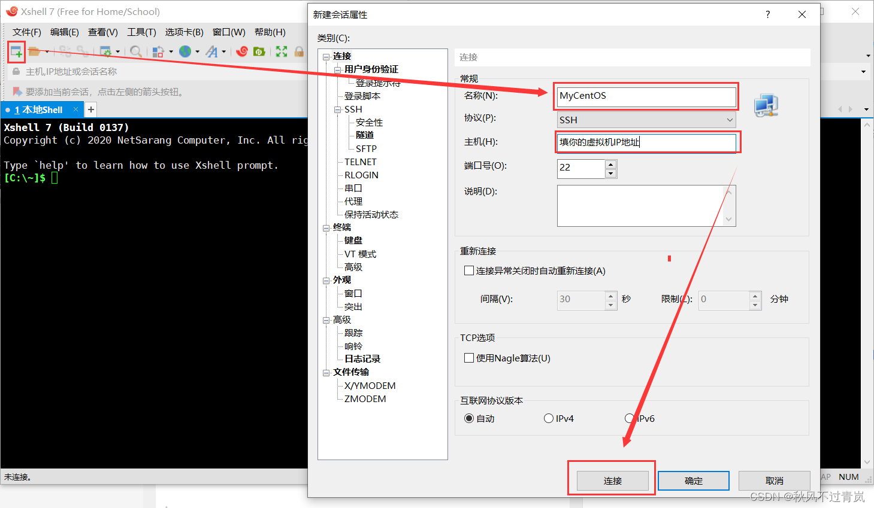Increase port number with up stepper
874x508 pixels.
pyautogui.click(x=610, y=164)
